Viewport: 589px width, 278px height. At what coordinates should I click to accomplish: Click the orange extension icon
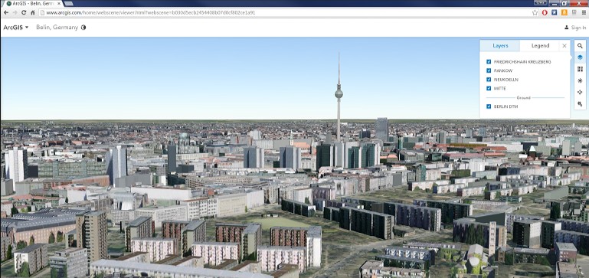coord(564,12)
